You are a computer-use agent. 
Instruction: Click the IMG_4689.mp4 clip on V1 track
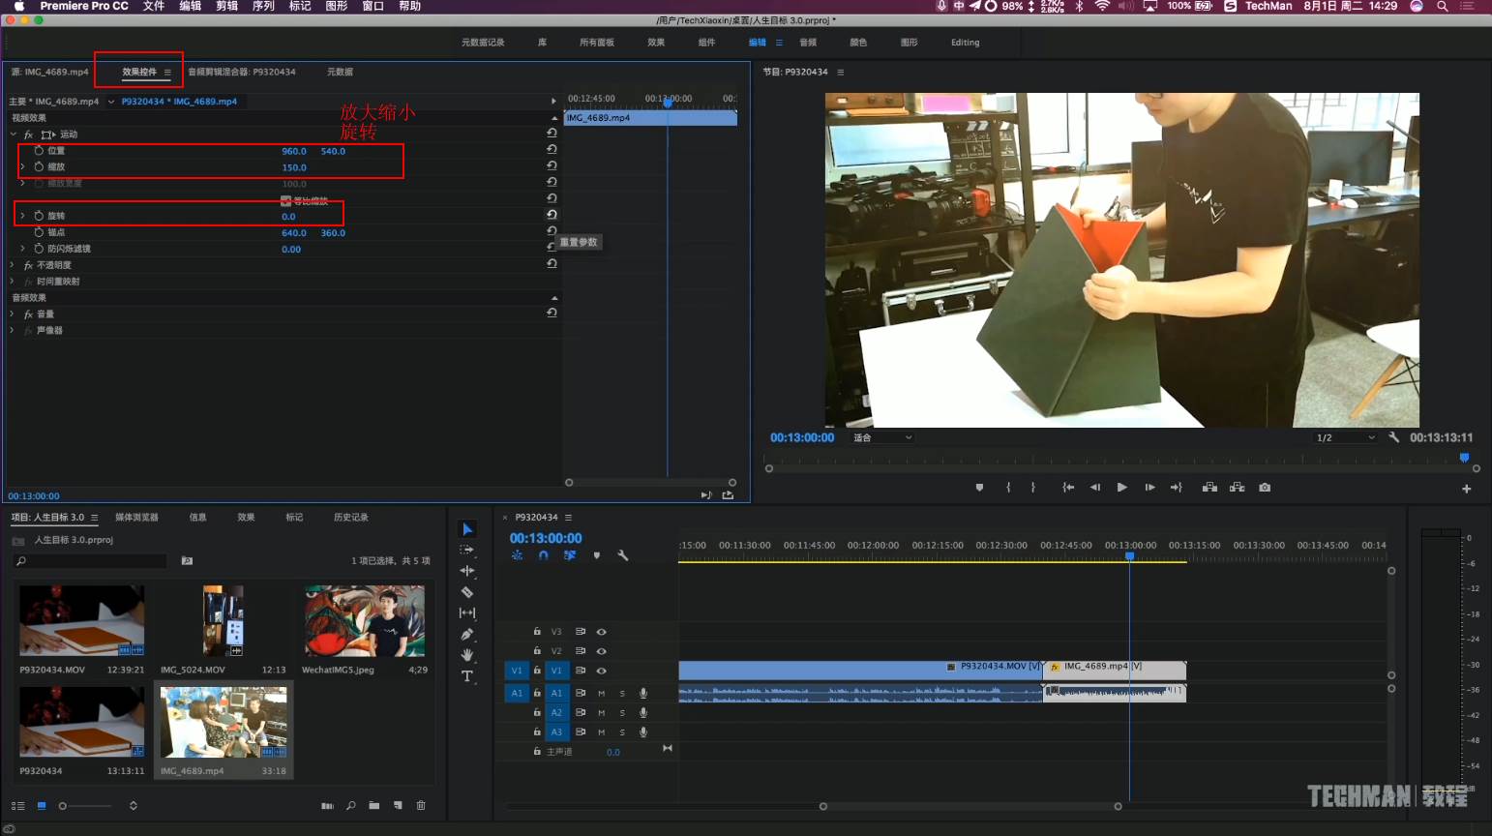point(1115,670)
